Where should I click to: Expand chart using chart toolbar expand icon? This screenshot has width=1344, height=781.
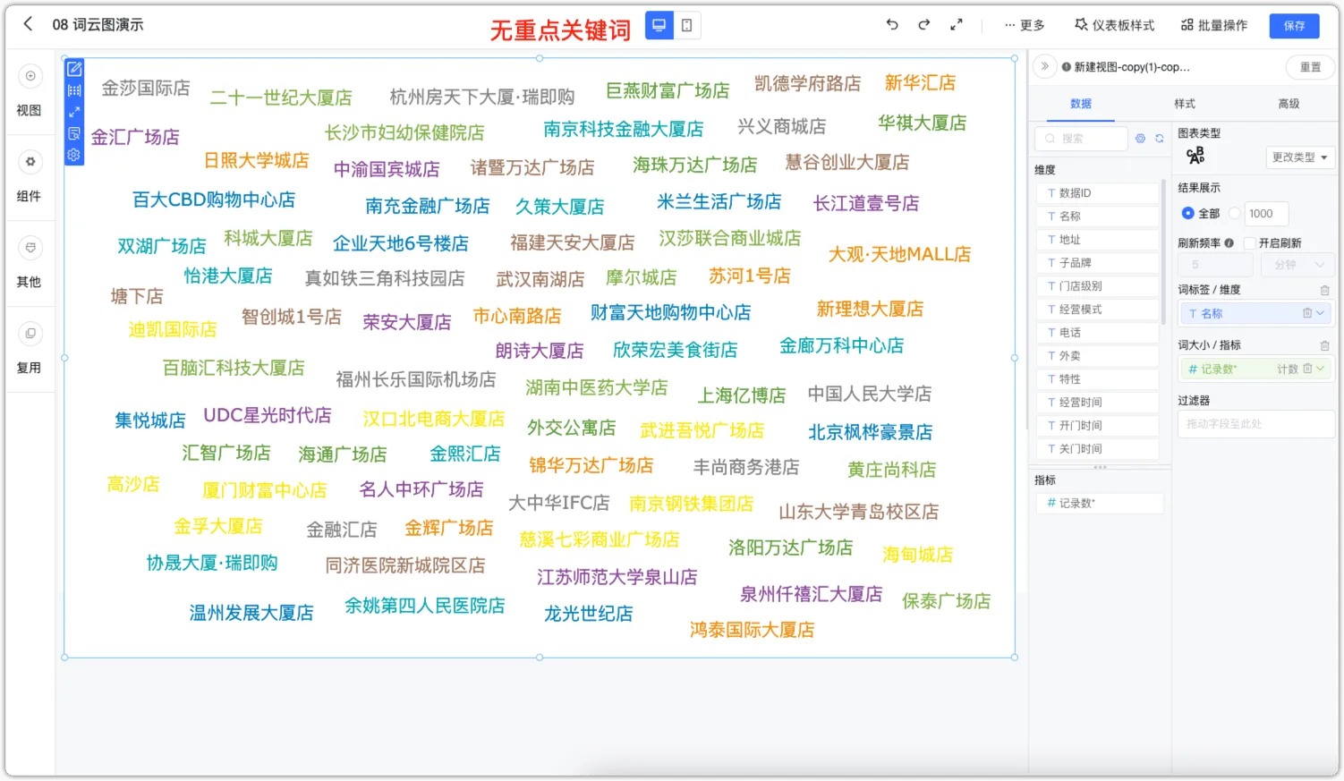pos(74,112)
